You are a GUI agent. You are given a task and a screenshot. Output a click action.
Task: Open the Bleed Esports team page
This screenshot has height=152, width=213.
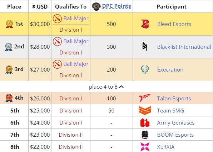point(174,24)
